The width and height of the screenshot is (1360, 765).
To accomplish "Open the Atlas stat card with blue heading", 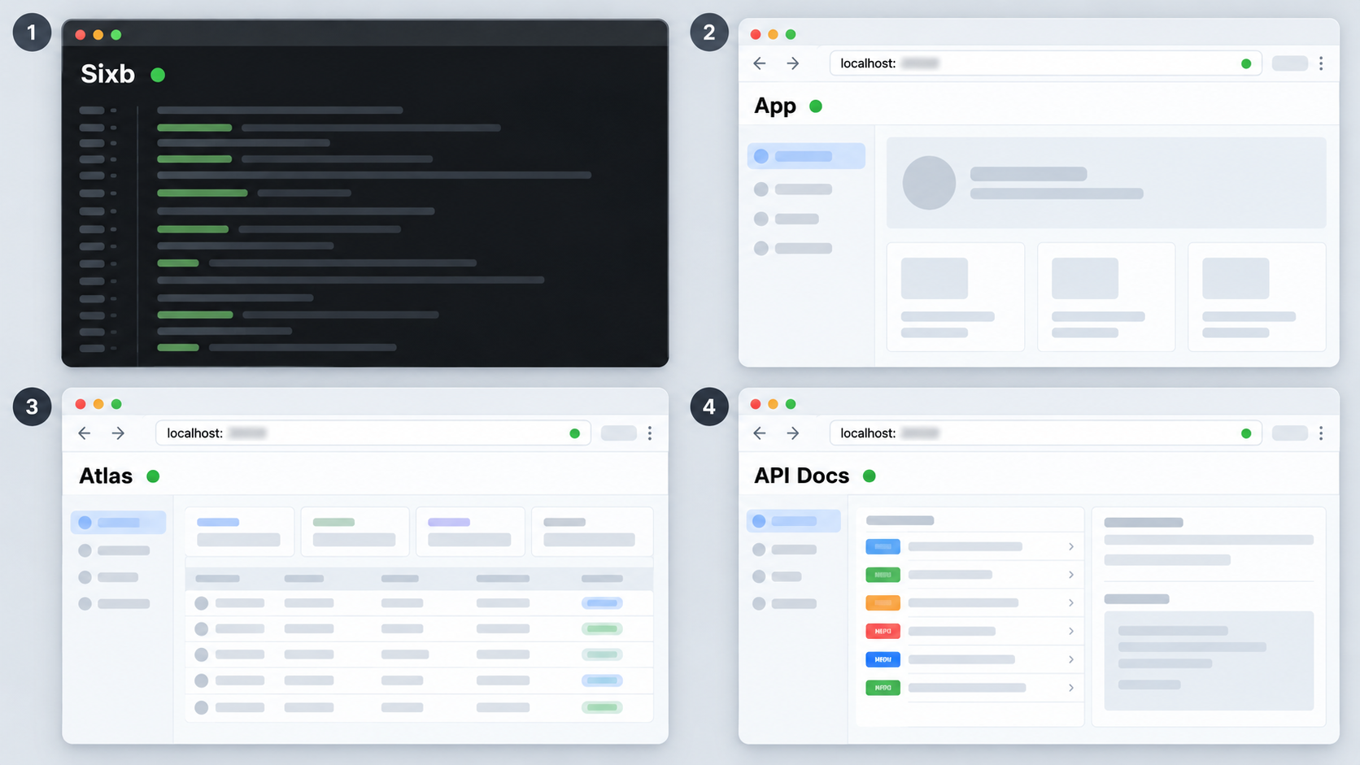I will [x=239, y=532].
